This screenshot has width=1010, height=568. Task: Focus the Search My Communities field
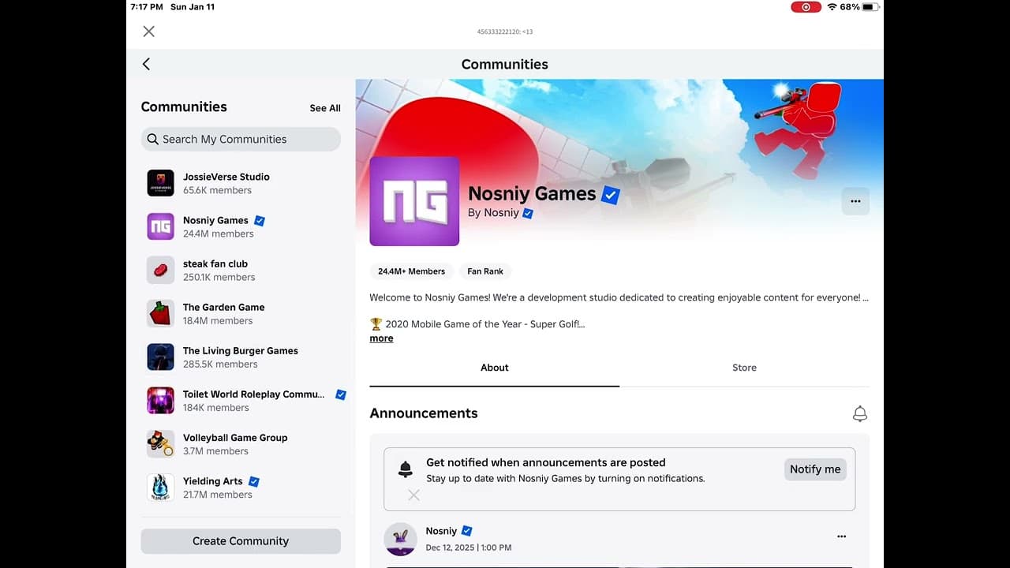pos(241,139)
